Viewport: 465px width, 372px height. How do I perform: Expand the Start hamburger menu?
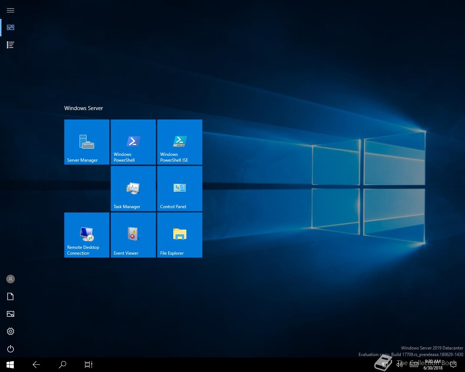pos(11,10)
